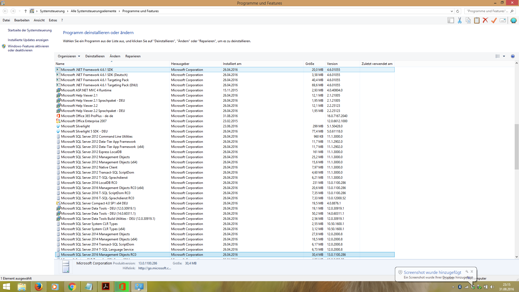Expand the Organisieren dropdown
Viewport: 519px width, 292px height.
coord(69,56)
